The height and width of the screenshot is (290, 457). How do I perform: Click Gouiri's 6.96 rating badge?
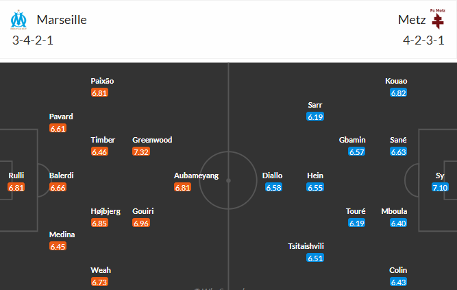[142, 223]
